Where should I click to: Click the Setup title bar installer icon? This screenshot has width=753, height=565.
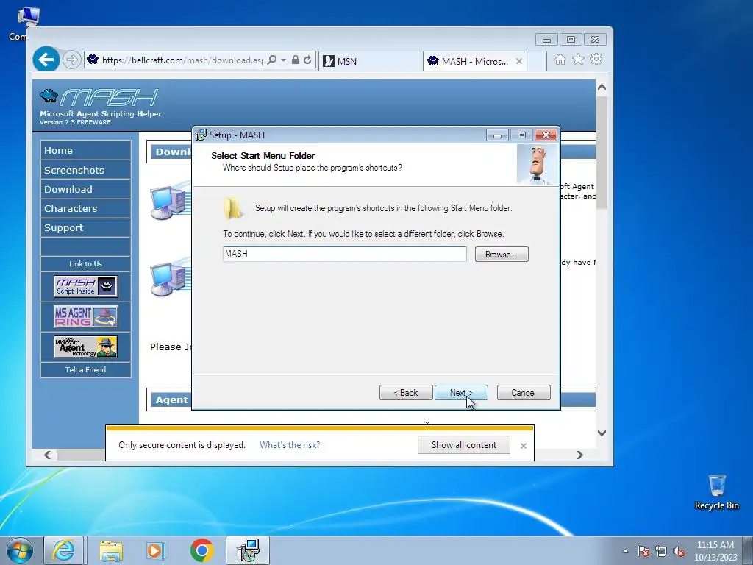pyautogui.click(x=201, y=135)
